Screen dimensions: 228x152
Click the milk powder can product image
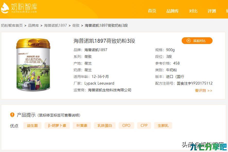click(x=33, y=65)
